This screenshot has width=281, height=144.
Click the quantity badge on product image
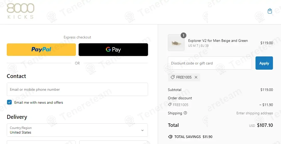[184, 35]
